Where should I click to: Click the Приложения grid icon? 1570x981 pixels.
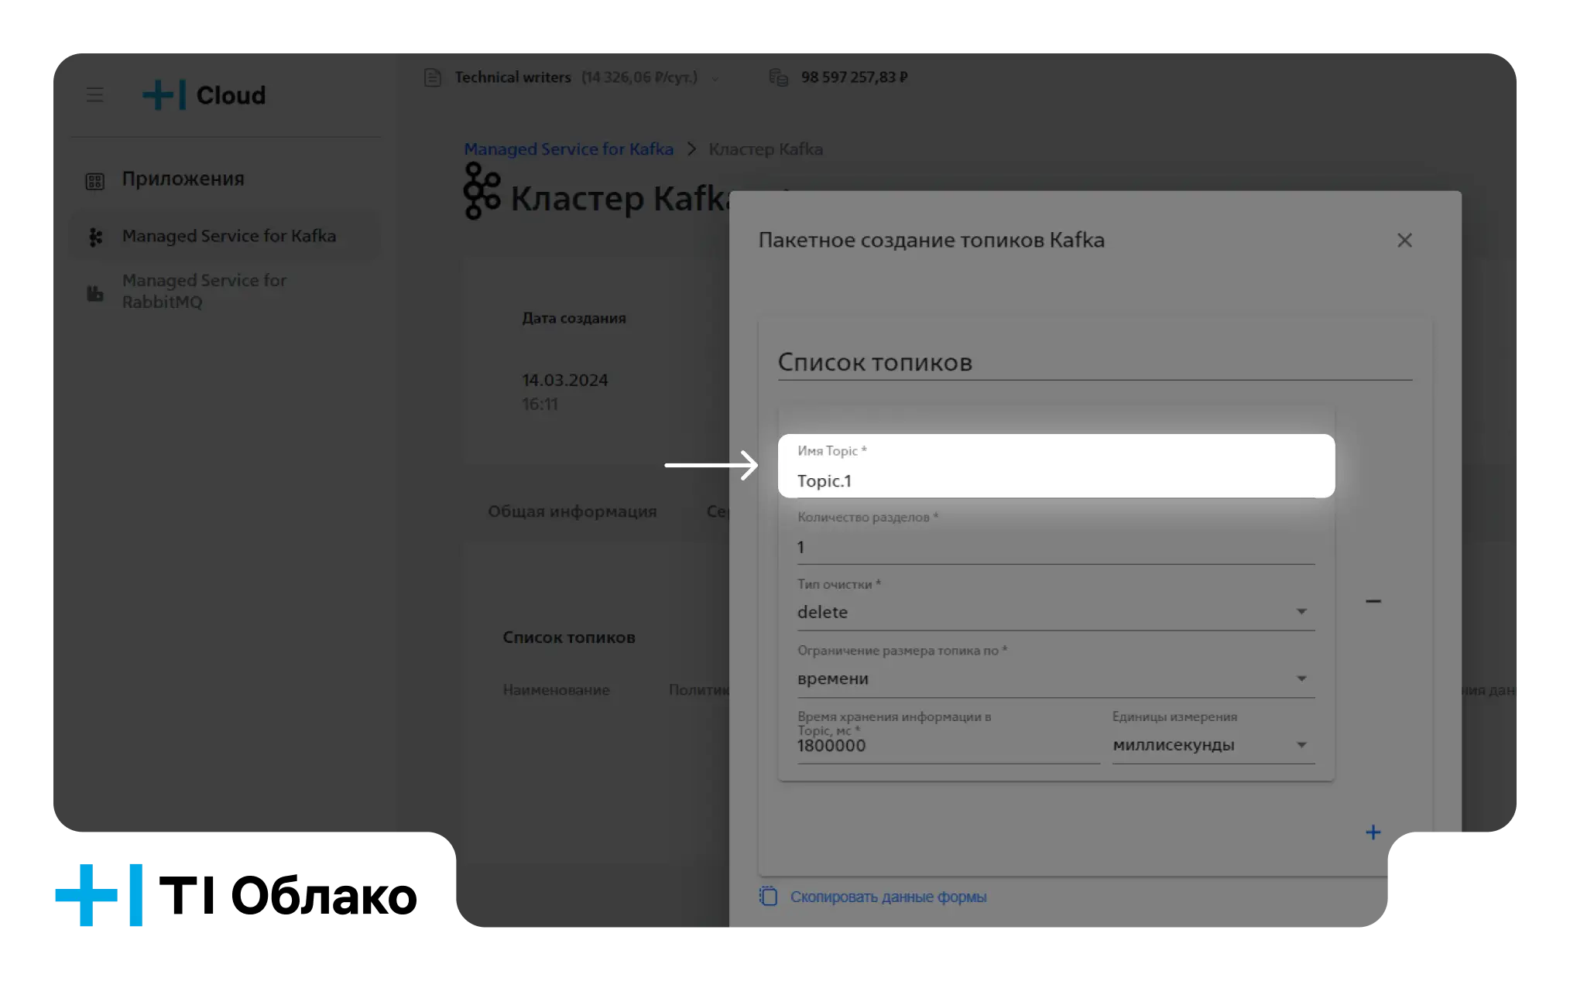pyautogui.click(x=94, y=181)
